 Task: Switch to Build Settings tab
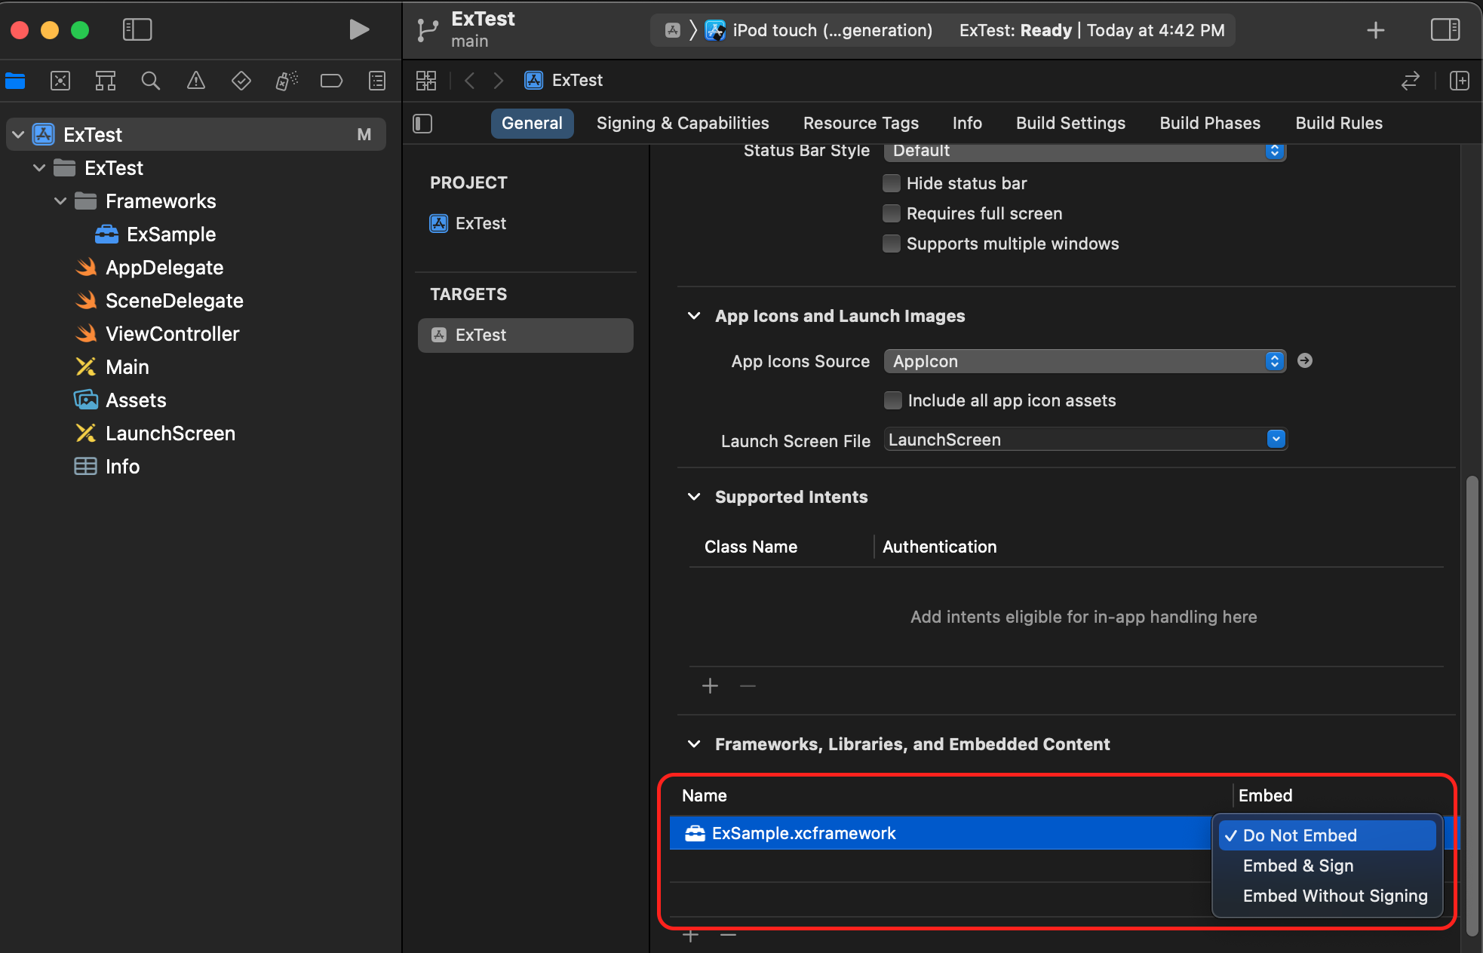1070,123
